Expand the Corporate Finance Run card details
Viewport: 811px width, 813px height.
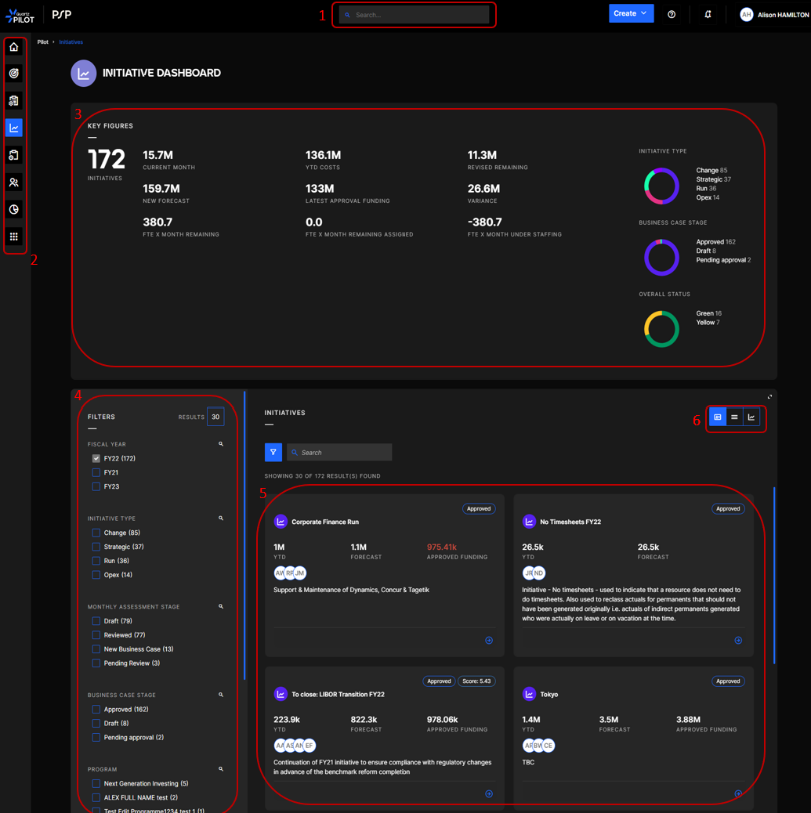pyautogui.click(x=489, y=641)
